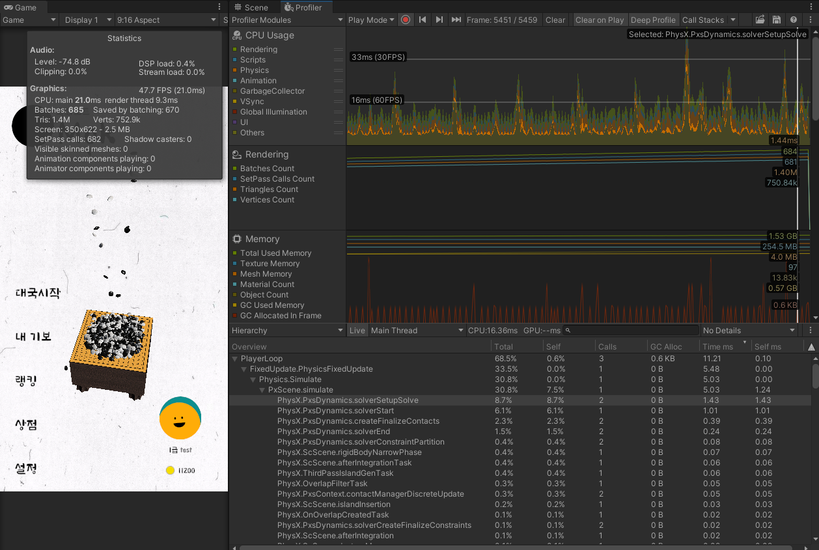Screen dimensions: 819x550
Task: Toggle the profiler Record button
Action: tap(406, 20)
